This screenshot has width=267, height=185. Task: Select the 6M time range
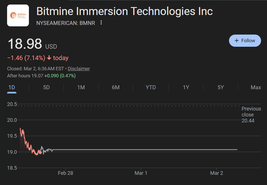click(x=116, y=87)
